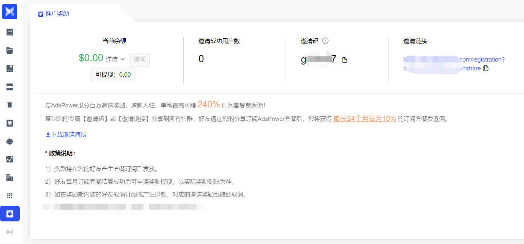The image size is (524, 244).
Task: Click the 提现 withdraw button
Action: coord(140,59)
